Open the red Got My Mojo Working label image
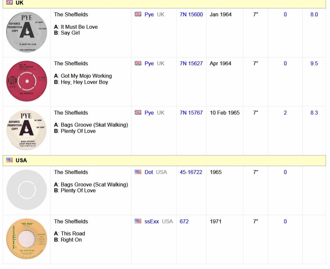This screenshot has width=330, height=269. point(26,81)
